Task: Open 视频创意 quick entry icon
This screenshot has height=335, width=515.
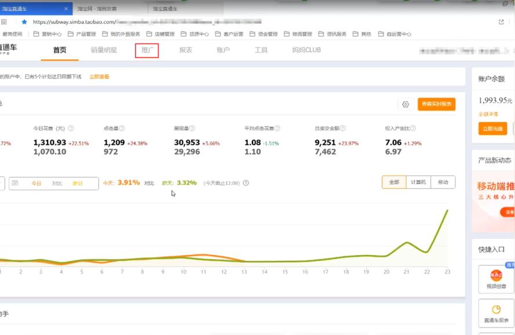Action: [496, 279]
